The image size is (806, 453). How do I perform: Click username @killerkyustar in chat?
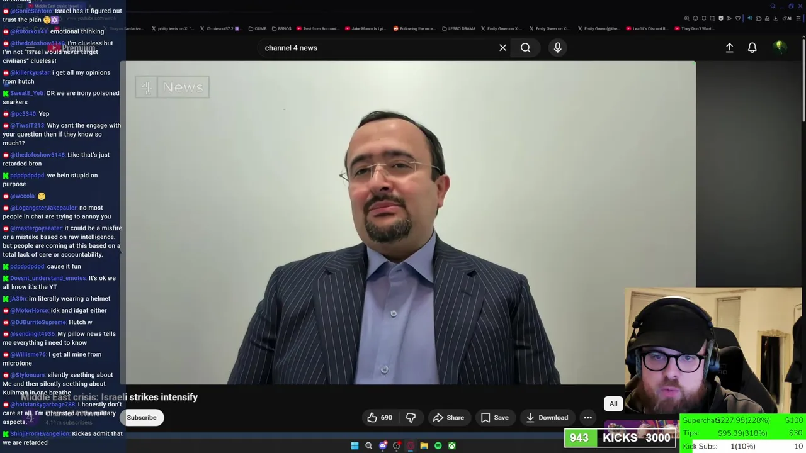(29, 72)
